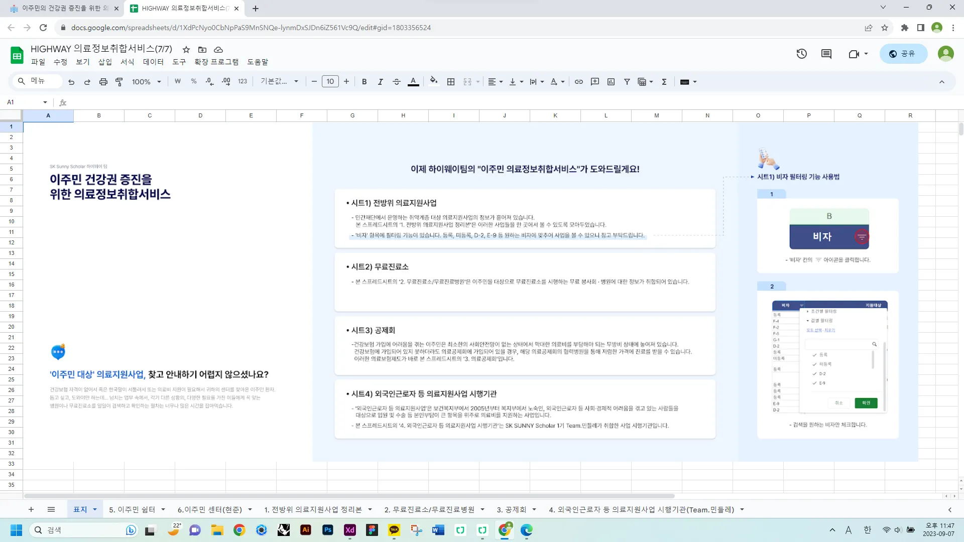964x542 pixels.
Task: Toggle strikethrough formatting
Action: [396, 82]
